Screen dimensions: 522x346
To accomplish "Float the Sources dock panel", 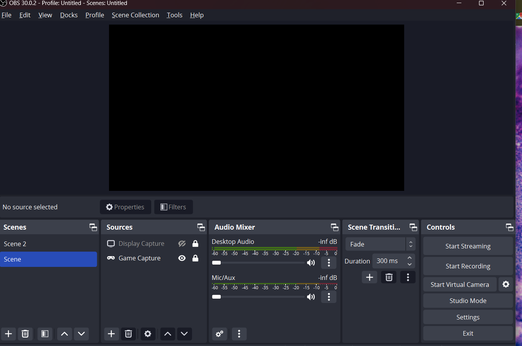I will [x=201, y=227].
